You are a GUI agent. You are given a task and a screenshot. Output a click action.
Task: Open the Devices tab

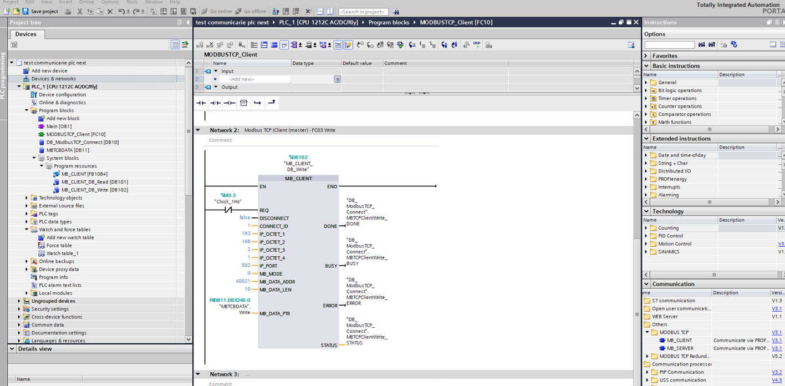pyautogui.click(x=26, y=34)
